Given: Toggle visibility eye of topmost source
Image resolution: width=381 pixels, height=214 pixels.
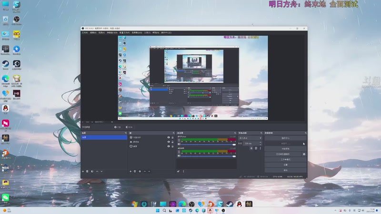Looking at the screenshot, I should 169,137.
